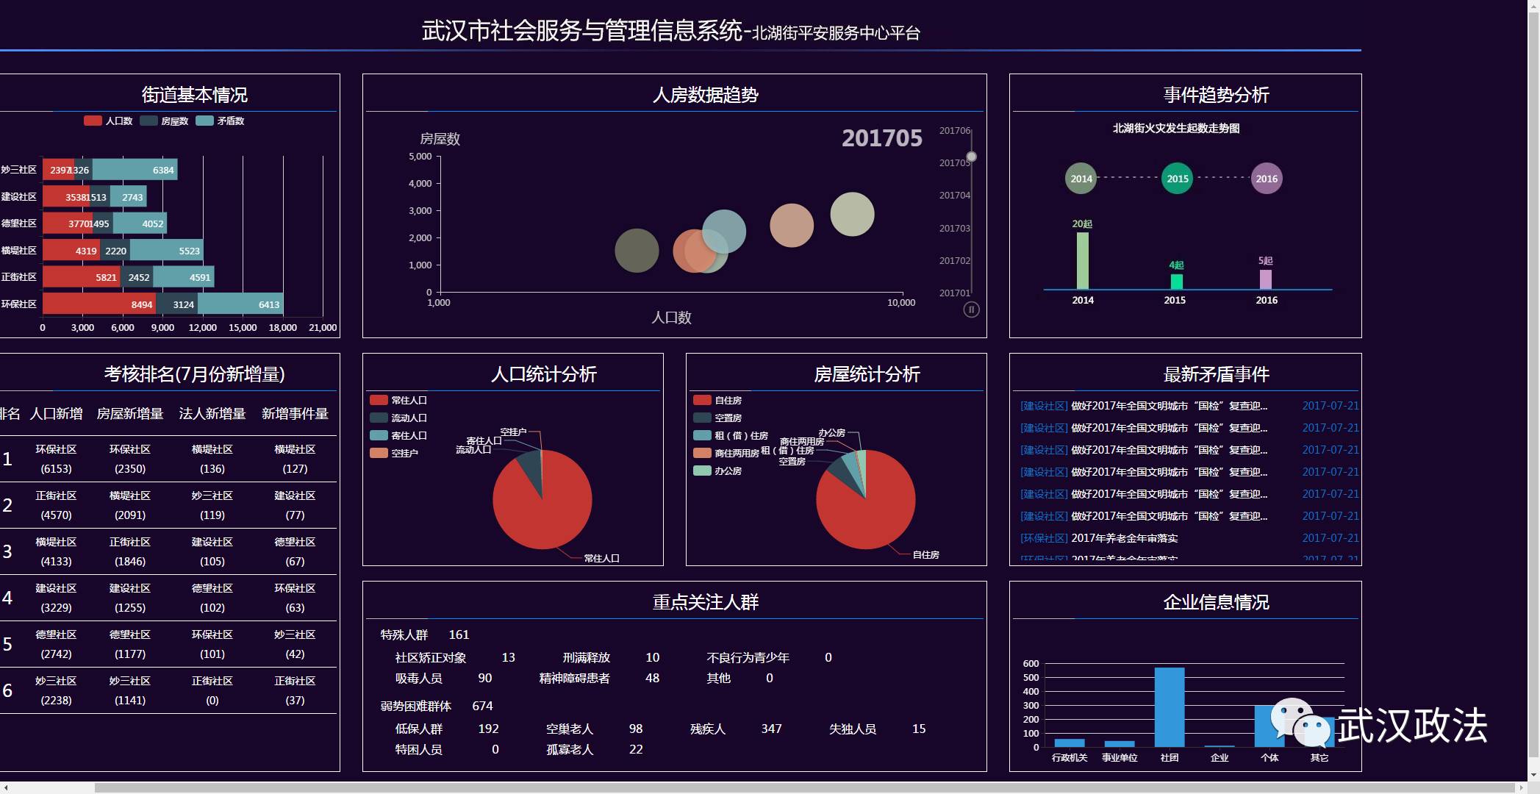Click the 2014 circle in fire trend
Viewport: 1540px width, 794px height.
[x=1081, y=179]
